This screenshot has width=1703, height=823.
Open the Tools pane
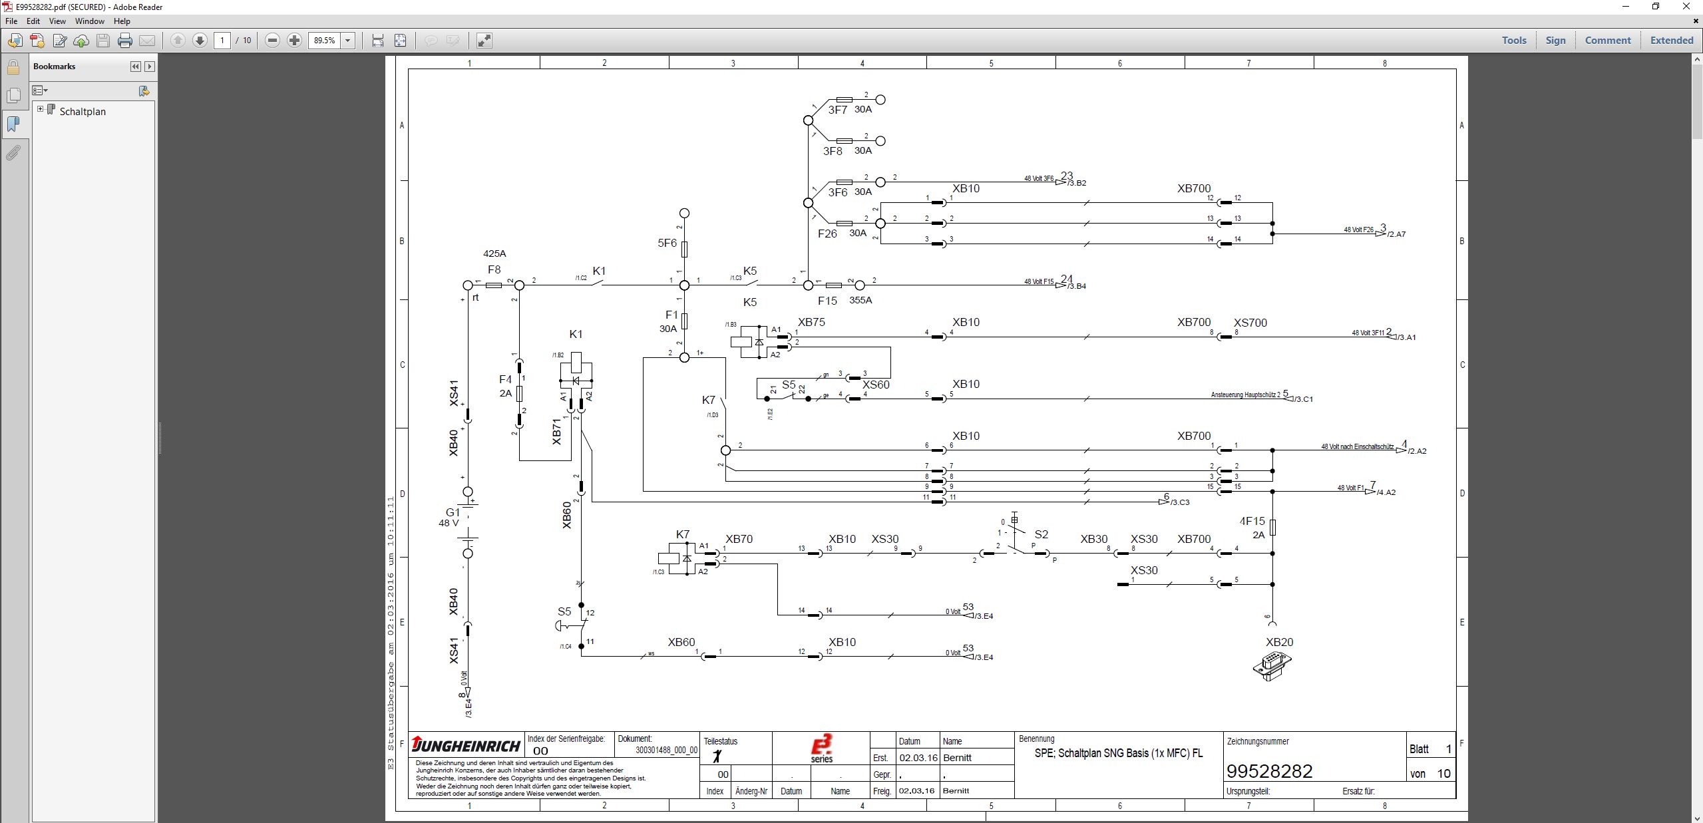click(x=1513, y=41)
